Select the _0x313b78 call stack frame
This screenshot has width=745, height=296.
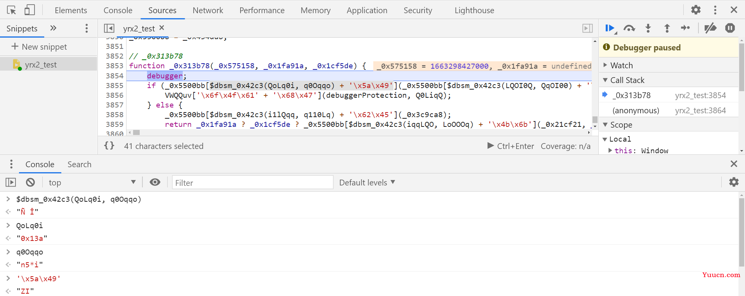tap(669, 95)
